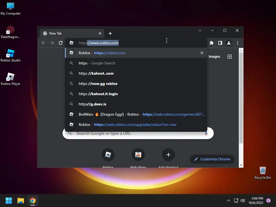Select the 'https - Google Search' suggestion

136,63
